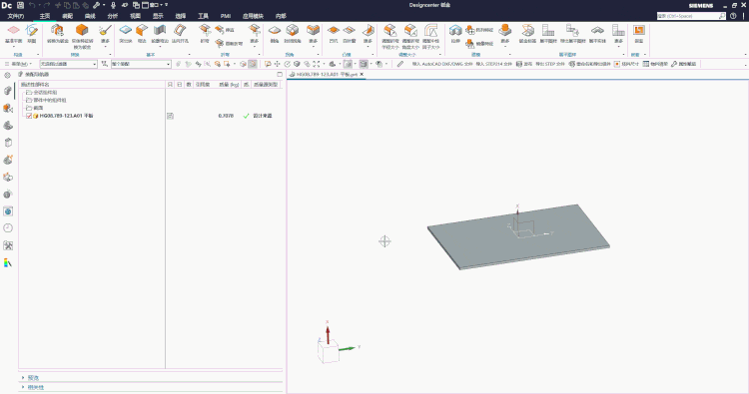Click the Publish (发布) button
Screen dimensions: 749x394
(524, 64)
